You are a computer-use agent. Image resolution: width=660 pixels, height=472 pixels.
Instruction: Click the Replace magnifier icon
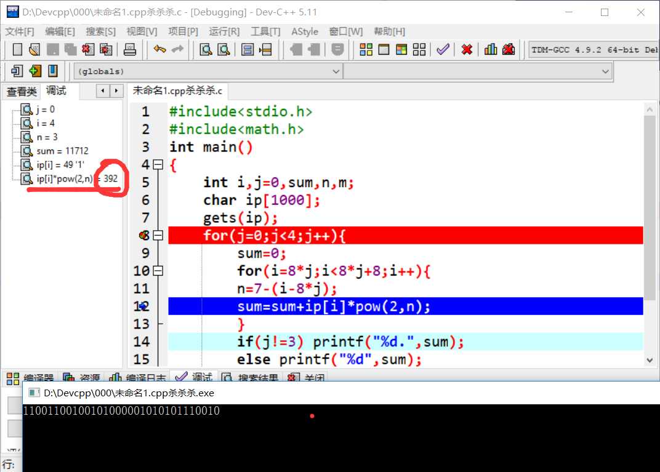pos(224,50)
